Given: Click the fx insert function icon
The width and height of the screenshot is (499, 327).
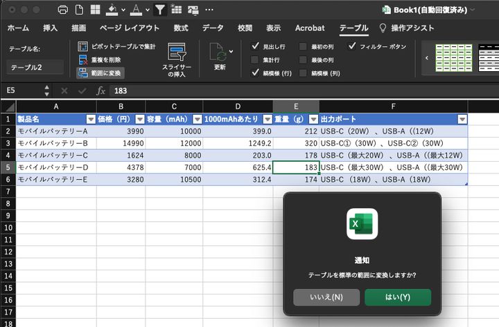Looking at the screenshot, I should (x=100, y=91).
